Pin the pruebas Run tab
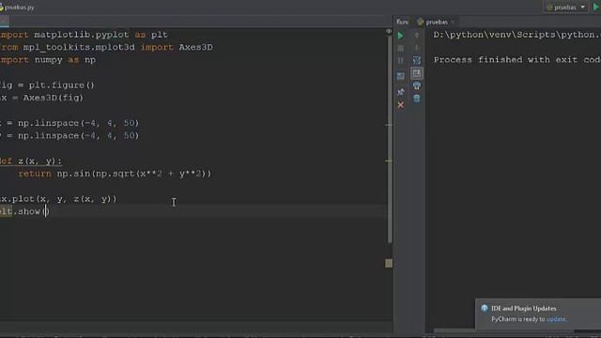 [401, 92]
